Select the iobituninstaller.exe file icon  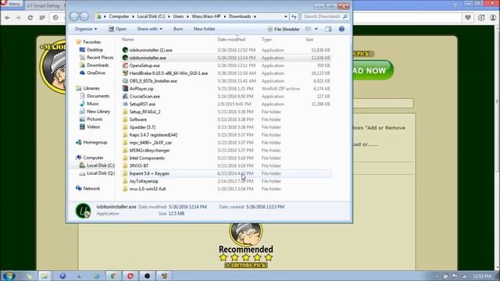(x=125, y=58)
